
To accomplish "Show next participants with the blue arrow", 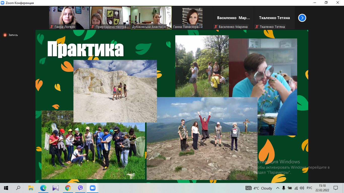I will point(302,18).
